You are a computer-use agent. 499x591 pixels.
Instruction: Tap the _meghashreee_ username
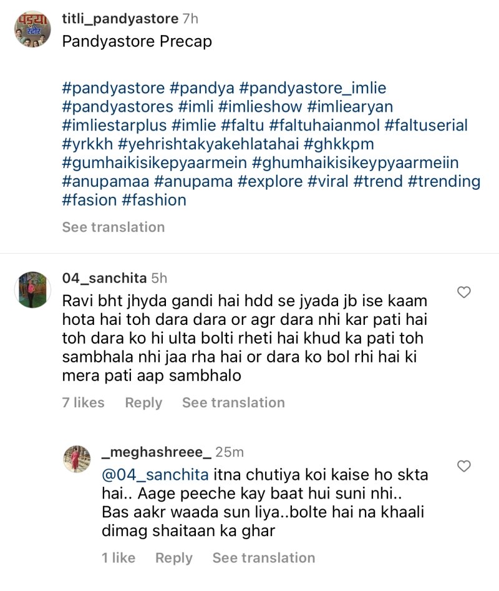click(x=157, y=452)
